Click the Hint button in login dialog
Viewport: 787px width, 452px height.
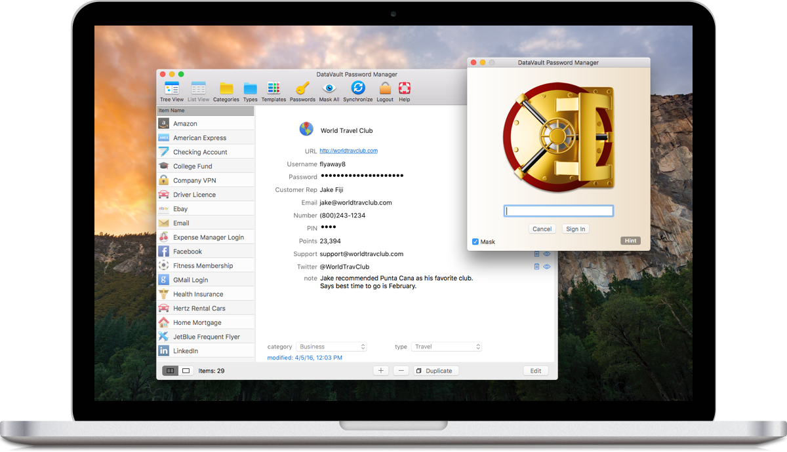click(x=630, y=241)
